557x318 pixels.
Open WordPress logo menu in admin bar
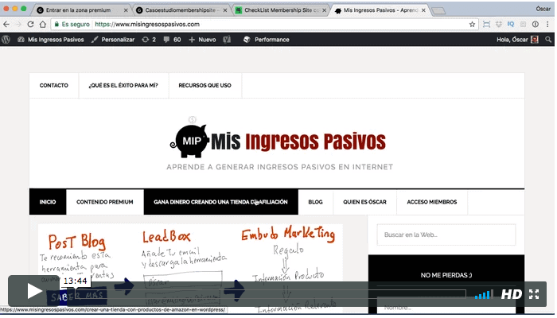[6, 40]
